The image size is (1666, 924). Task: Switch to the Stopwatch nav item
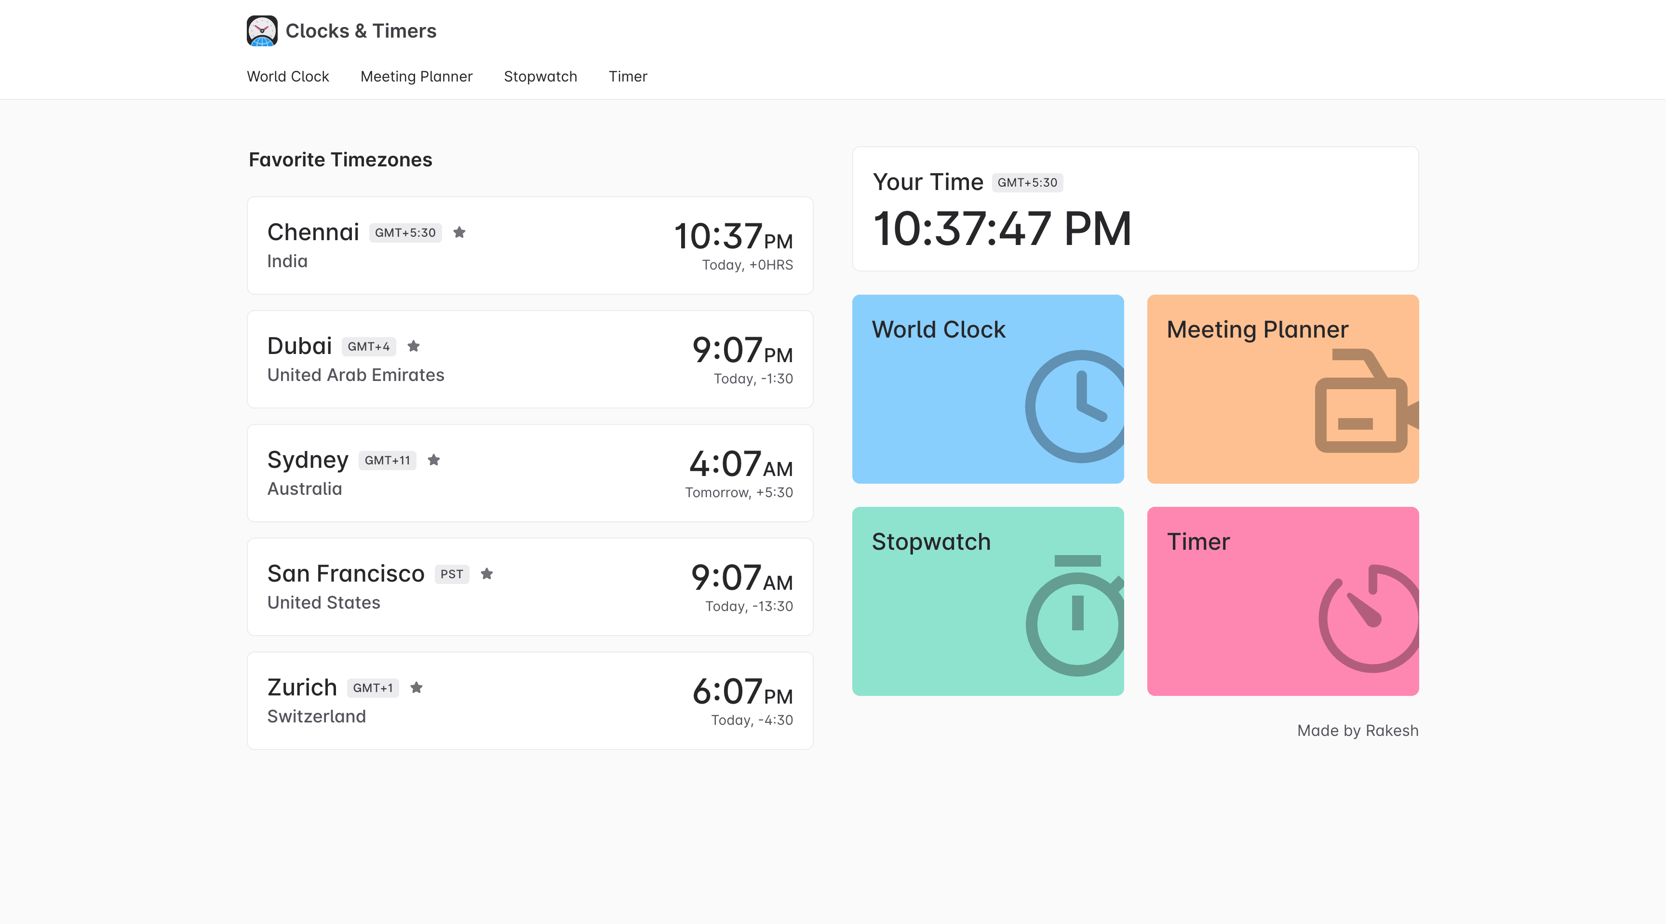[x=540, y=76]
